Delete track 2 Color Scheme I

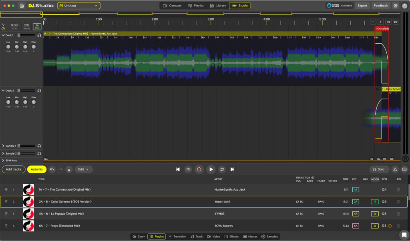tap(398, 201)
